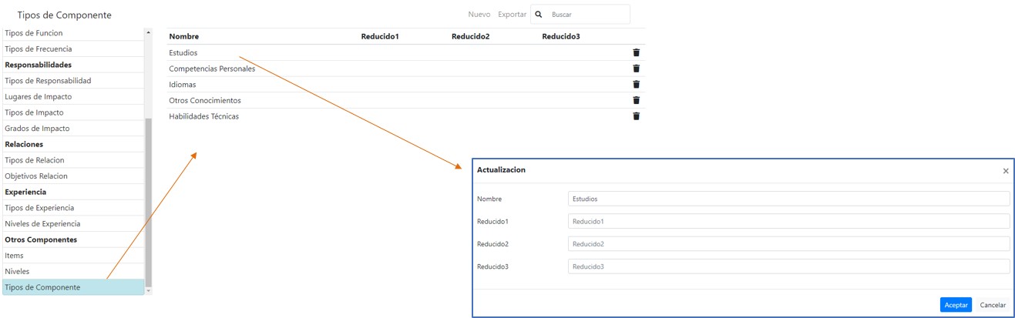The width and height of the screenshot is (1015, 318).
Task: Close the Actualizacion dialog with X
Action: (1005, 171)
